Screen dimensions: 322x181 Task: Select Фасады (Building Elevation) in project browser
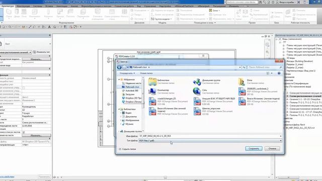coord(300,61)
